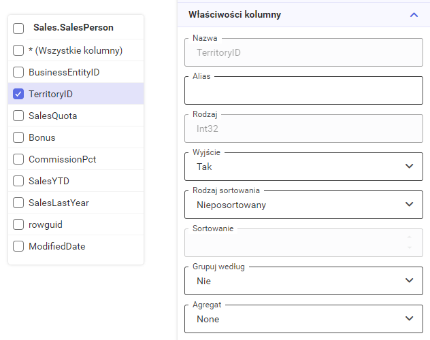Uncheck the TerritoryID column checkbox

tap(18, 94)
